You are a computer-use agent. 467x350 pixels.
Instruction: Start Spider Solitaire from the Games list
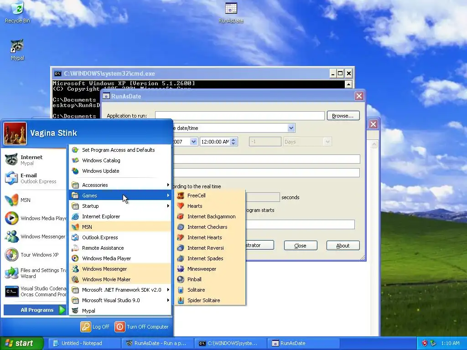point(211,300)
